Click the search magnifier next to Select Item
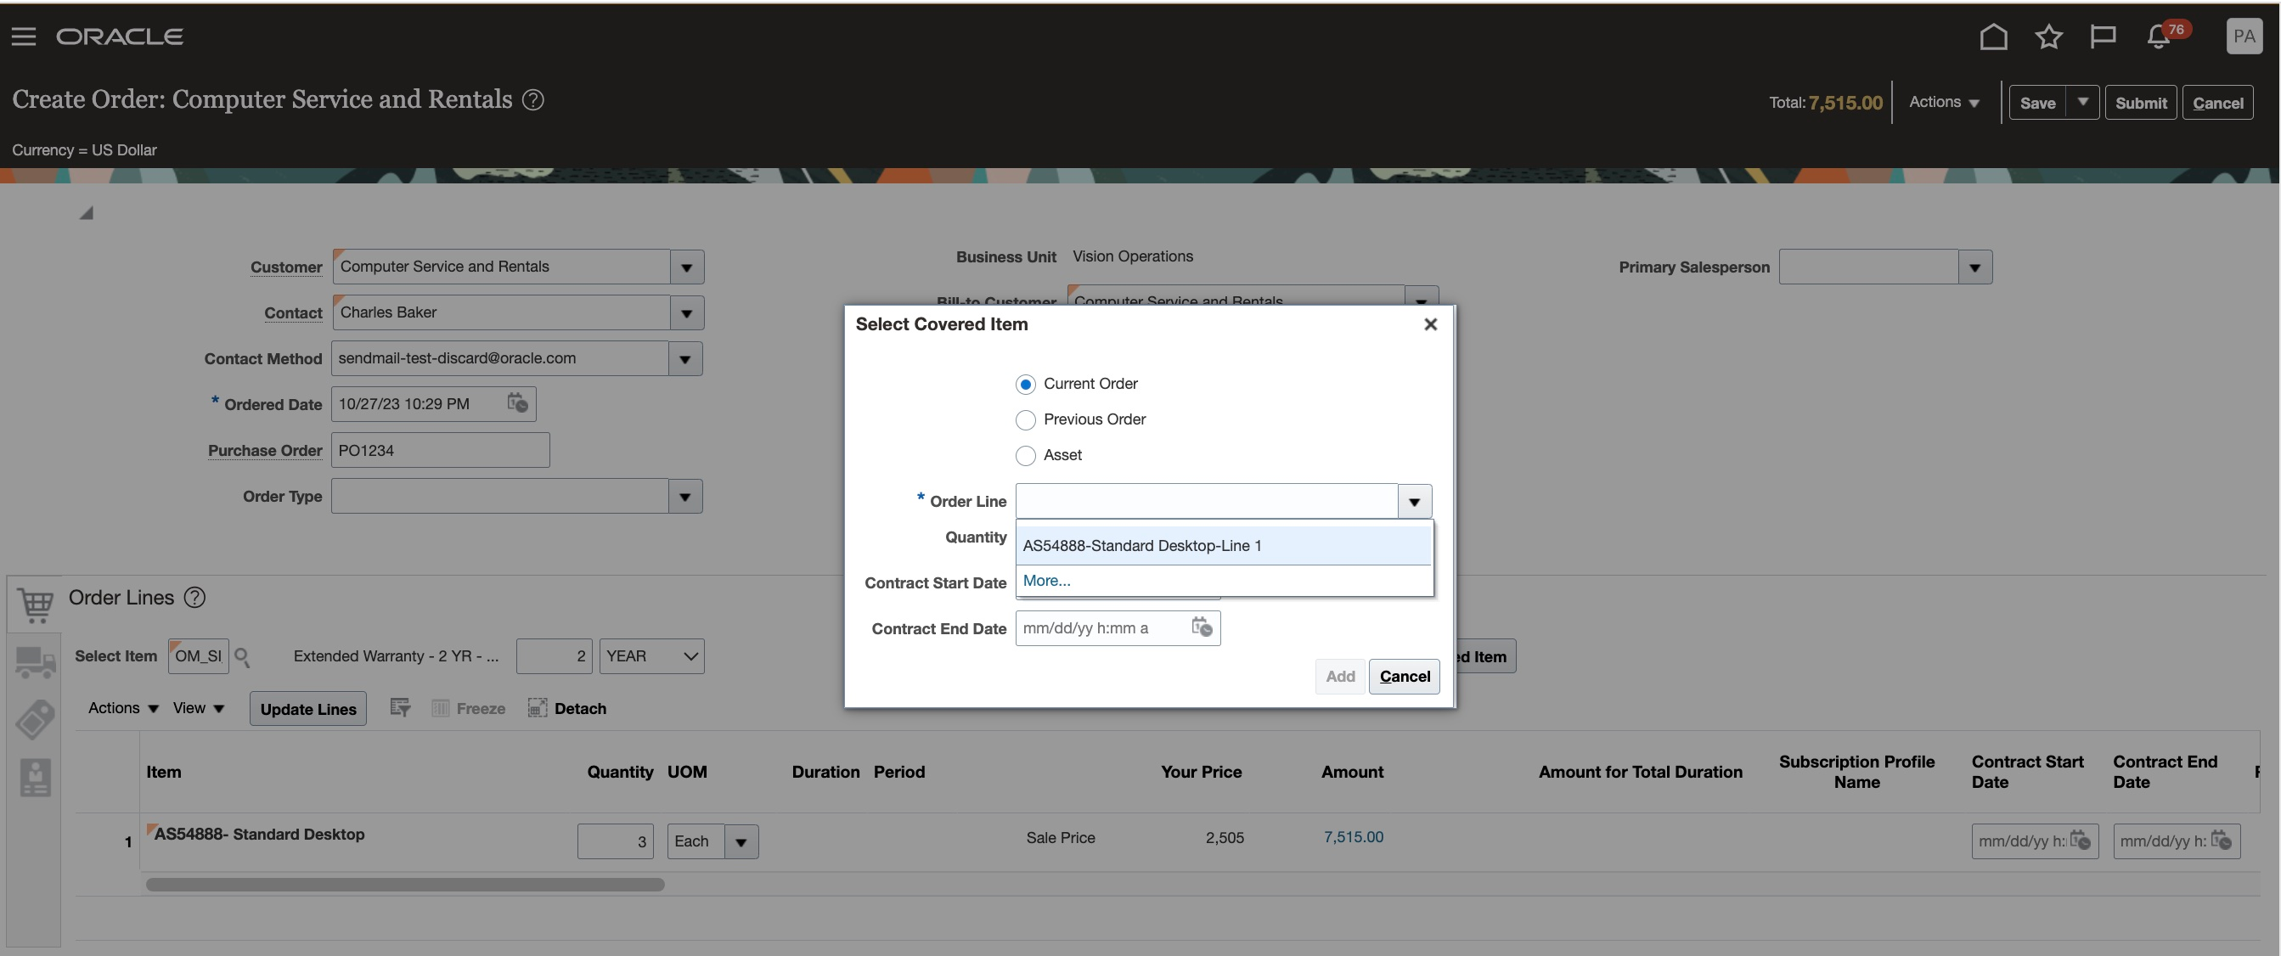2281x956 pixels. pyautogui.click(x=243, y=657)
